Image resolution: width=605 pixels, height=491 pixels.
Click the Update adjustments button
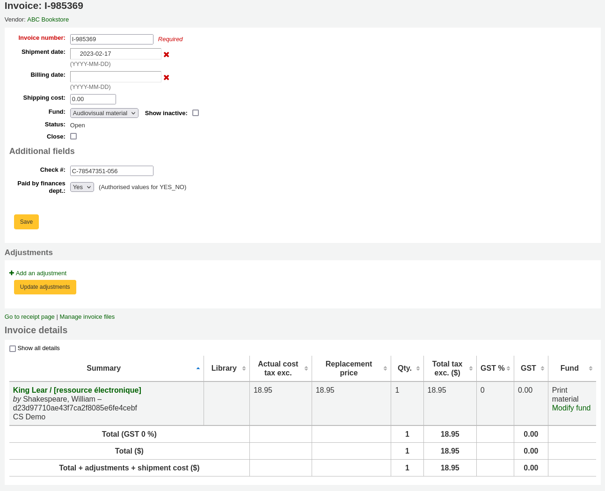pyautogui.click(x=45, y=287)
